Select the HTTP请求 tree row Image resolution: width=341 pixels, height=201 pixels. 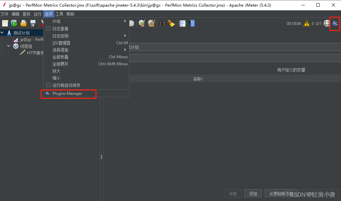[x=31, y=53]
